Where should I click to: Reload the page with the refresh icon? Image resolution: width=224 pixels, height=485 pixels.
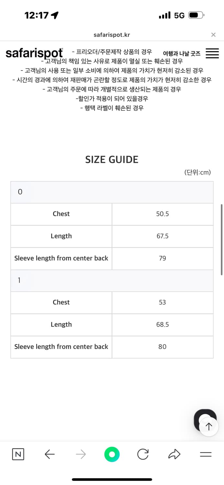143,454
